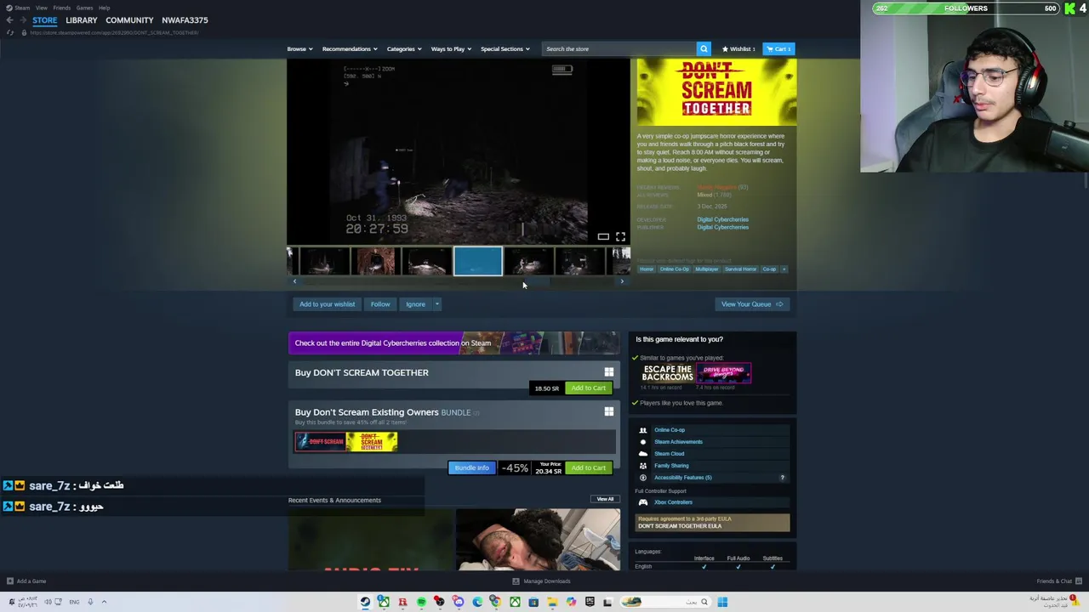Show hidden system tray icons chevron
Screen dimensions: 1089x612
tap(104, 602)
